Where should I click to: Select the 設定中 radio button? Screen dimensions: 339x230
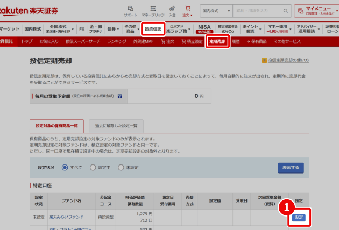point(93,167)
